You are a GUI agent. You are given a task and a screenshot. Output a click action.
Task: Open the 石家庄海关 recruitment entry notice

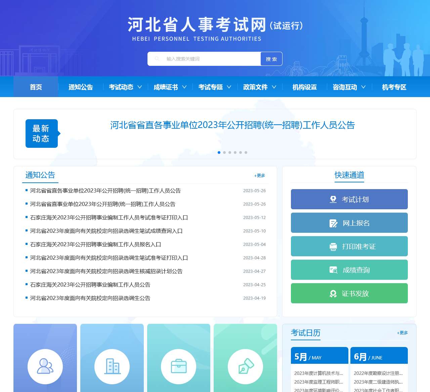(95, 245)
